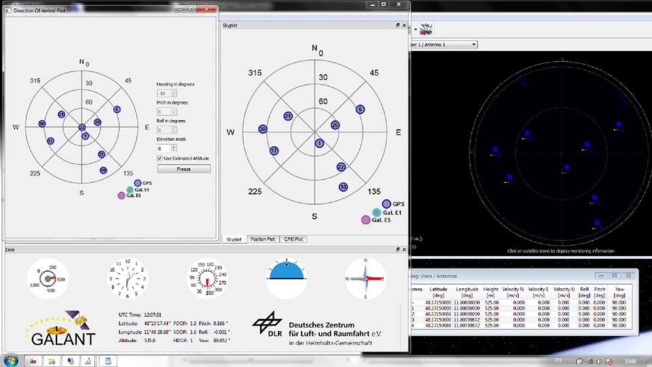Click satellite 10 in Direction Of Arrival plot

coord(103,170)
